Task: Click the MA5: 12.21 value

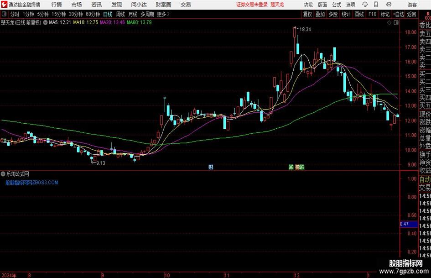Action: point(60,22)
